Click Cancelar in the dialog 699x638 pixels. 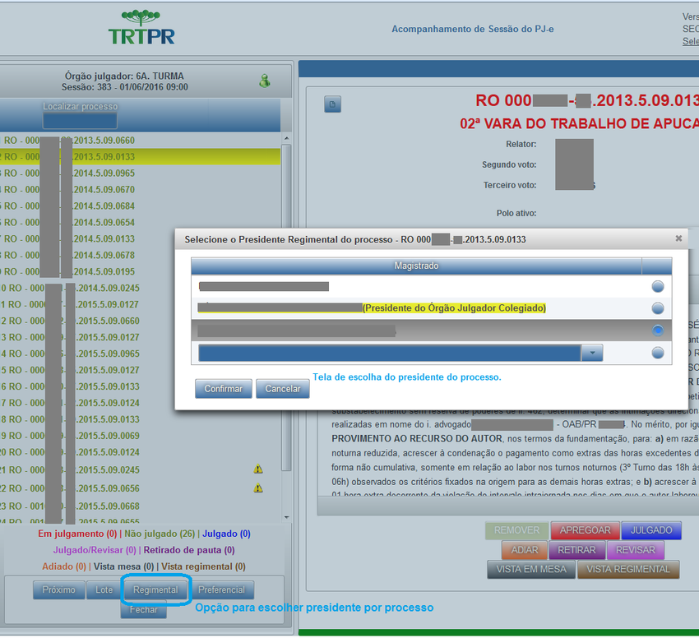click(x=283, y=389)
